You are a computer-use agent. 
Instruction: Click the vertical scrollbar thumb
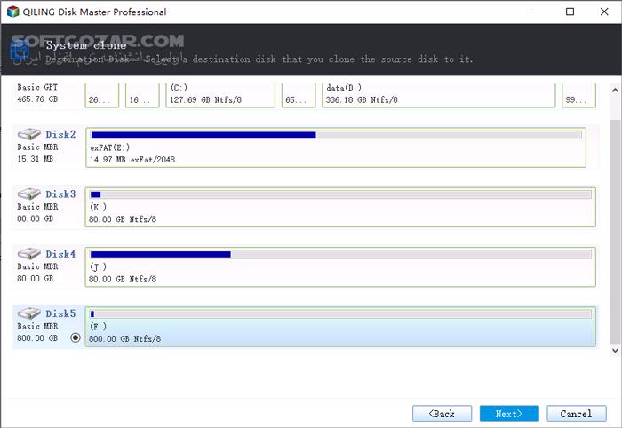(x=615, y=232)
